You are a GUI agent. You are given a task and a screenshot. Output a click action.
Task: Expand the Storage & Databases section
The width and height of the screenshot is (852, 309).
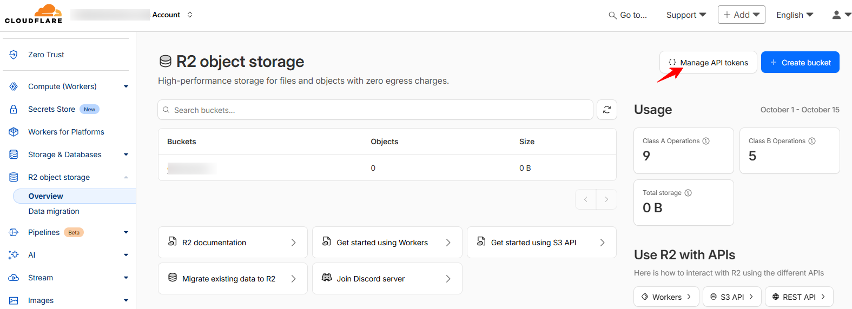tap(126, 154)
